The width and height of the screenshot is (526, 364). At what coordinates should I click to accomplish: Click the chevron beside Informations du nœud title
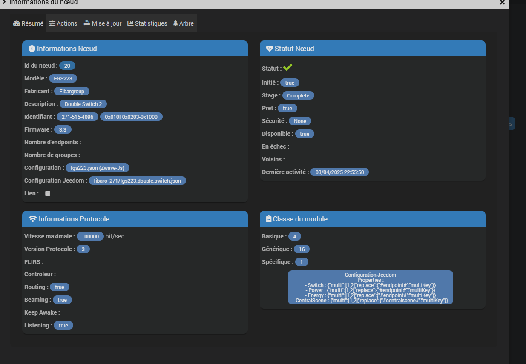pos(3,2)
